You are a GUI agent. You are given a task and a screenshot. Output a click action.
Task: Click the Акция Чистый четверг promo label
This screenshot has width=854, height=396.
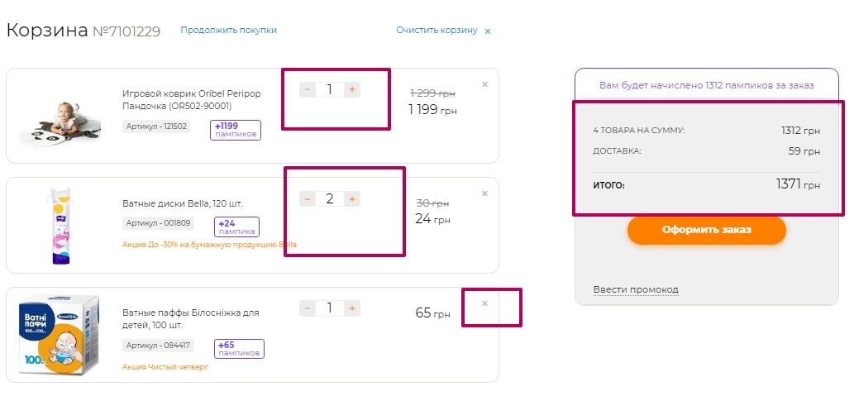pyautogui.click(x=165, y=366)
